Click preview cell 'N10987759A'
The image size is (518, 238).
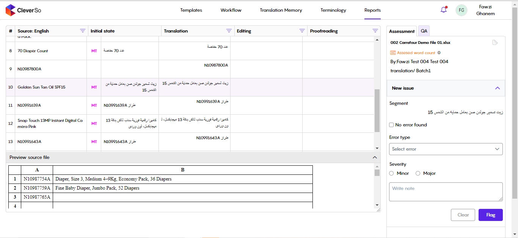coord(37,188)
